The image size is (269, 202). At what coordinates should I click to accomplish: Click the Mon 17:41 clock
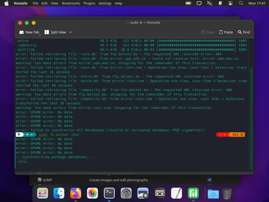[x=257, y=3]
